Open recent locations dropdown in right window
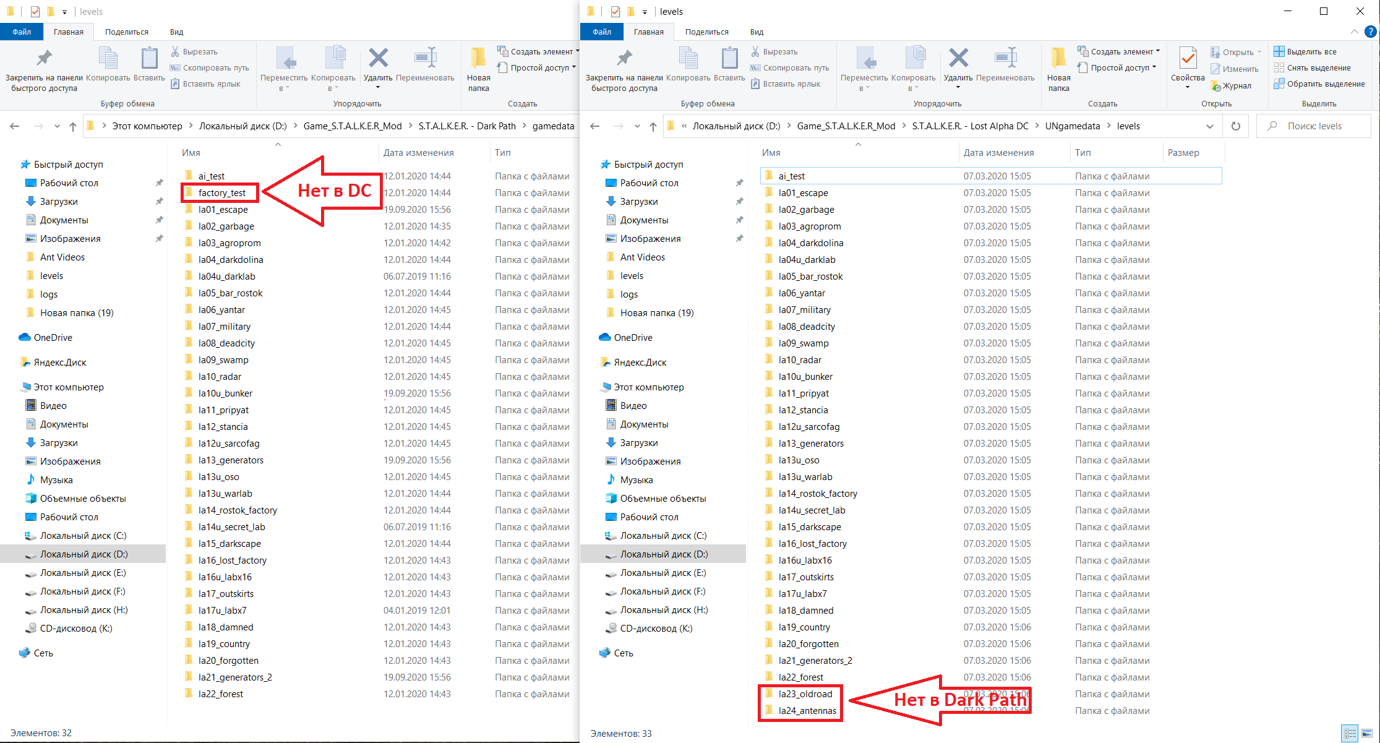Image resolution: width=1380 pixels, height=743 pixels. [637, 126]
